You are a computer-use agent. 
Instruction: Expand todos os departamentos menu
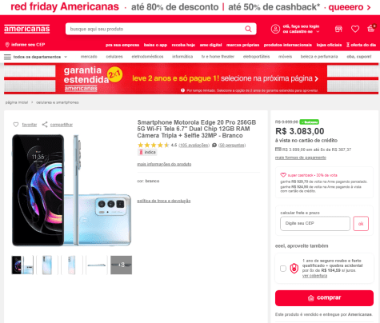pyautogui.click(x=35, y=57)
